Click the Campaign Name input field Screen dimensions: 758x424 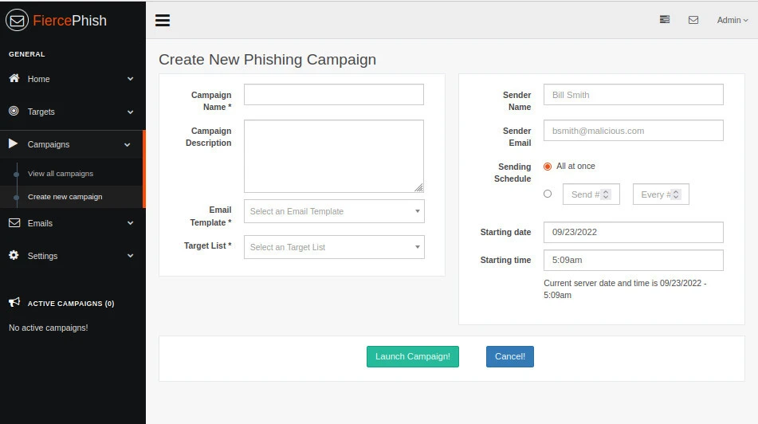click(334, 95)
